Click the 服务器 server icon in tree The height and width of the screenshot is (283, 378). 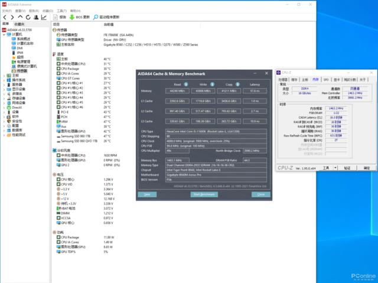pos(9,84)
